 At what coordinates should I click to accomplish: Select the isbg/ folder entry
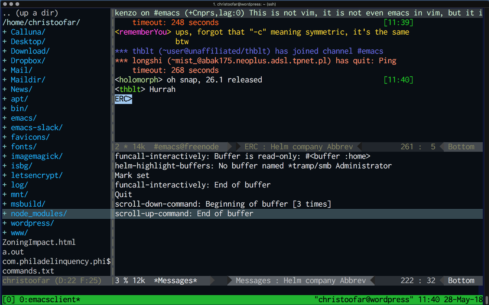tap(22, 166)
